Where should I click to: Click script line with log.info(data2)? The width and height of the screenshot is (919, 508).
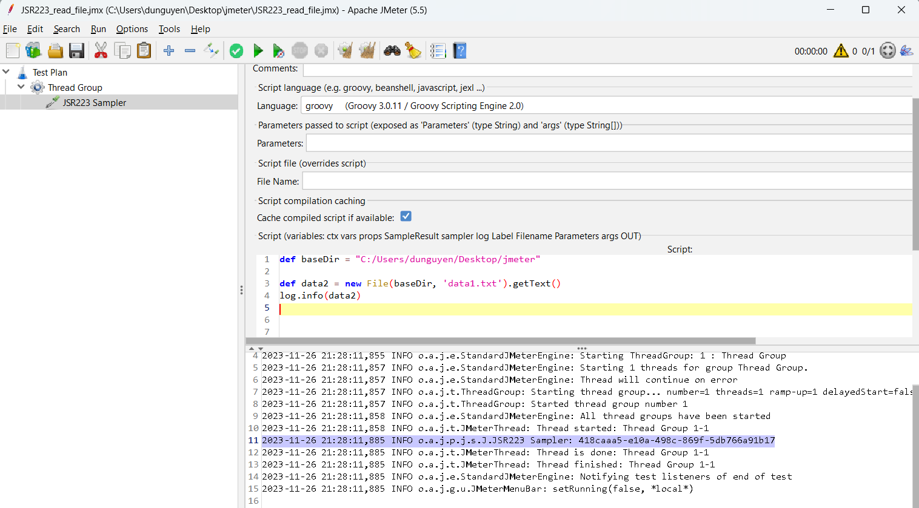[320, 295]
